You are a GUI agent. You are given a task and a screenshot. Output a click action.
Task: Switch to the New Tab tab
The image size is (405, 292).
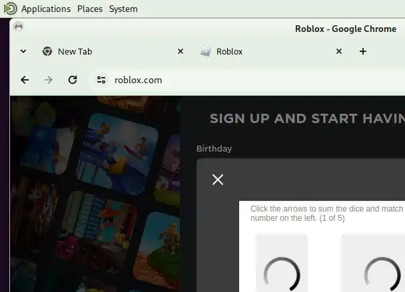pyautogui.click(x=112, y=52)
